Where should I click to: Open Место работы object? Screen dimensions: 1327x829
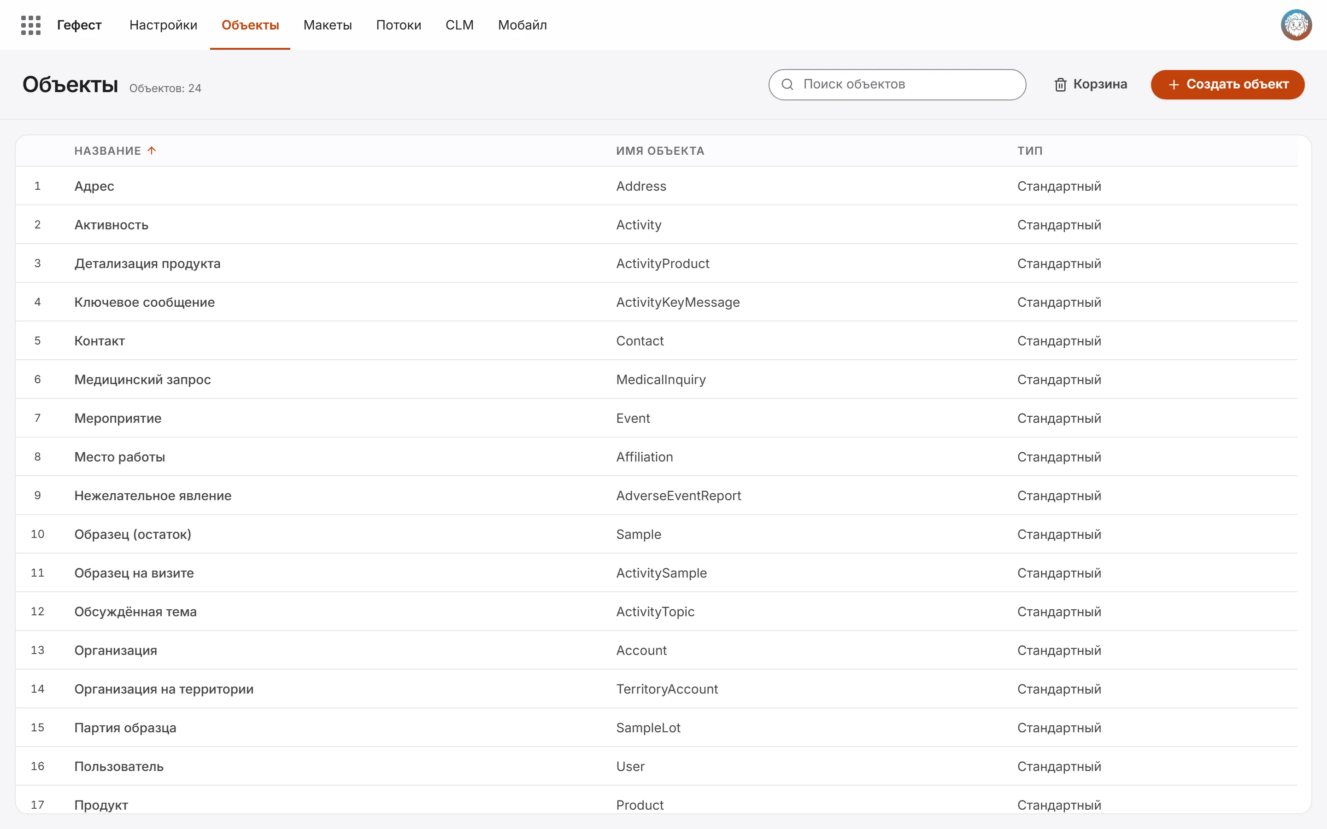(x=119, y=457)
